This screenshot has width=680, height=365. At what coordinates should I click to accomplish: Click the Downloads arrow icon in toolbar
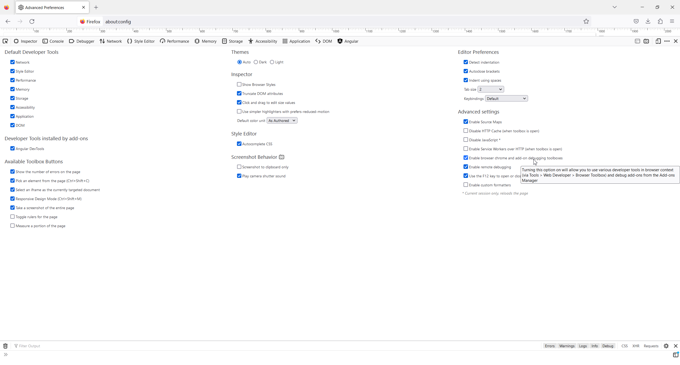(x=648, y=21)
